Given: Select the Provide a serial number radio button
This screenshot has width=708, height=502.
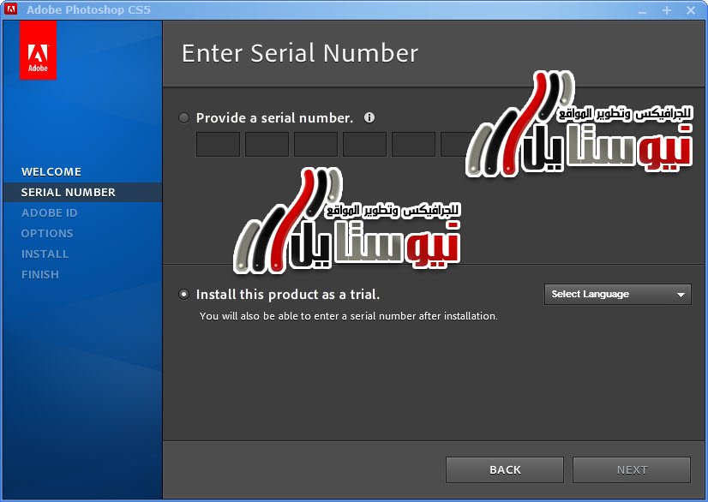Looking at the screenshot, I should (183, 118).
